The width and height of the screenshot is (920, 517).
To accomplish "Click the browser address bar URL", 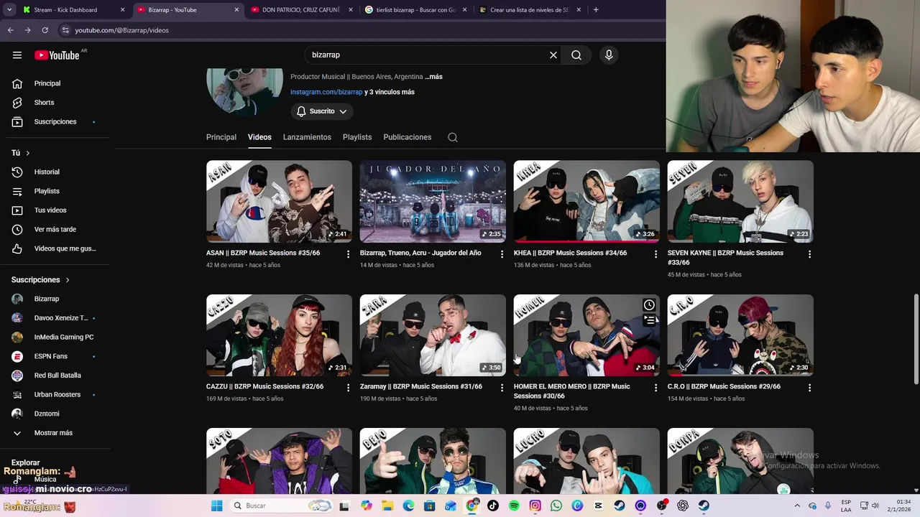I will [121, 30].
